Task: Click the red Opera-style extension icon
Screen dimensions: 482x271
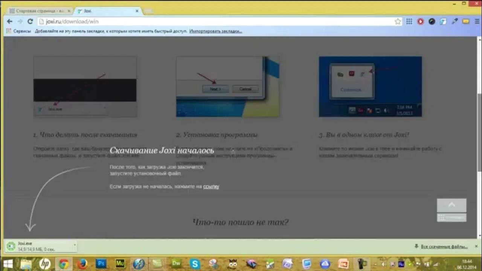Action: [421, 22]
